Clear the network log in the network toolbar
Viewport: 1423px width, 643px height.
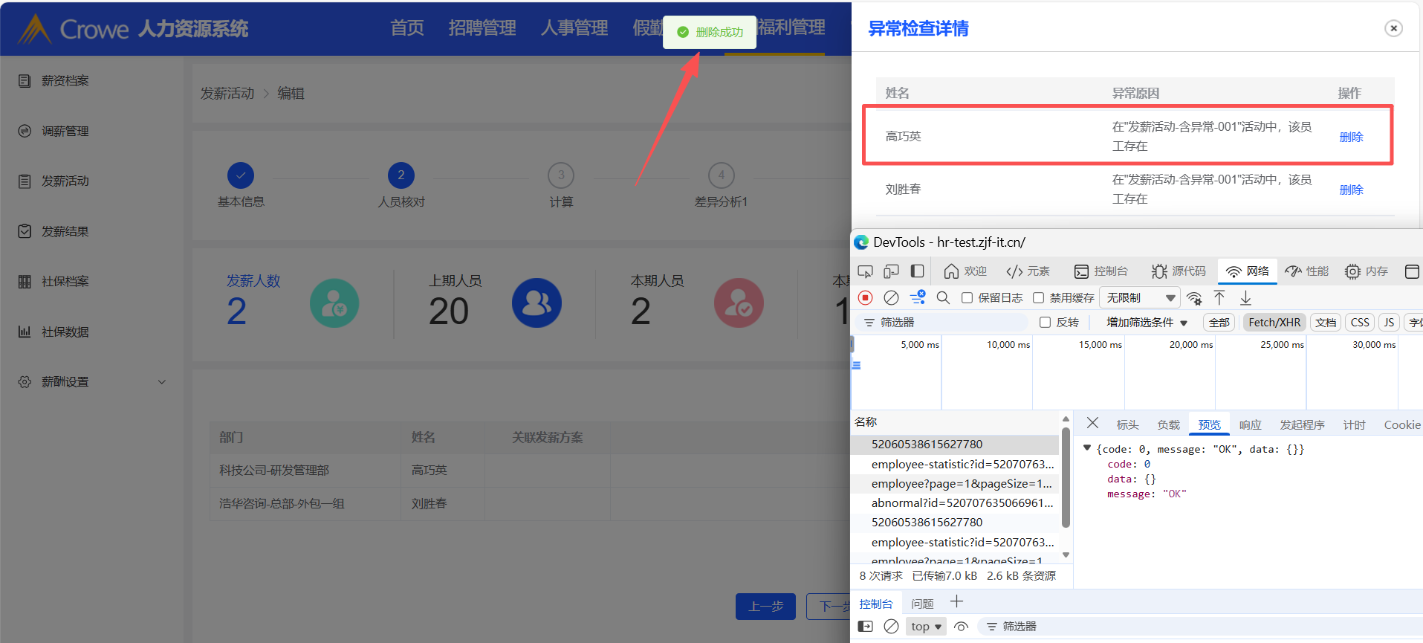pos(891,297)
